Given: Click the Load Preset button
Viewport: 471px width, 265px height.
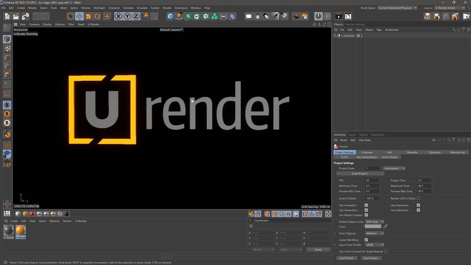Looking at the screenshot, I should tap(346, 258).
